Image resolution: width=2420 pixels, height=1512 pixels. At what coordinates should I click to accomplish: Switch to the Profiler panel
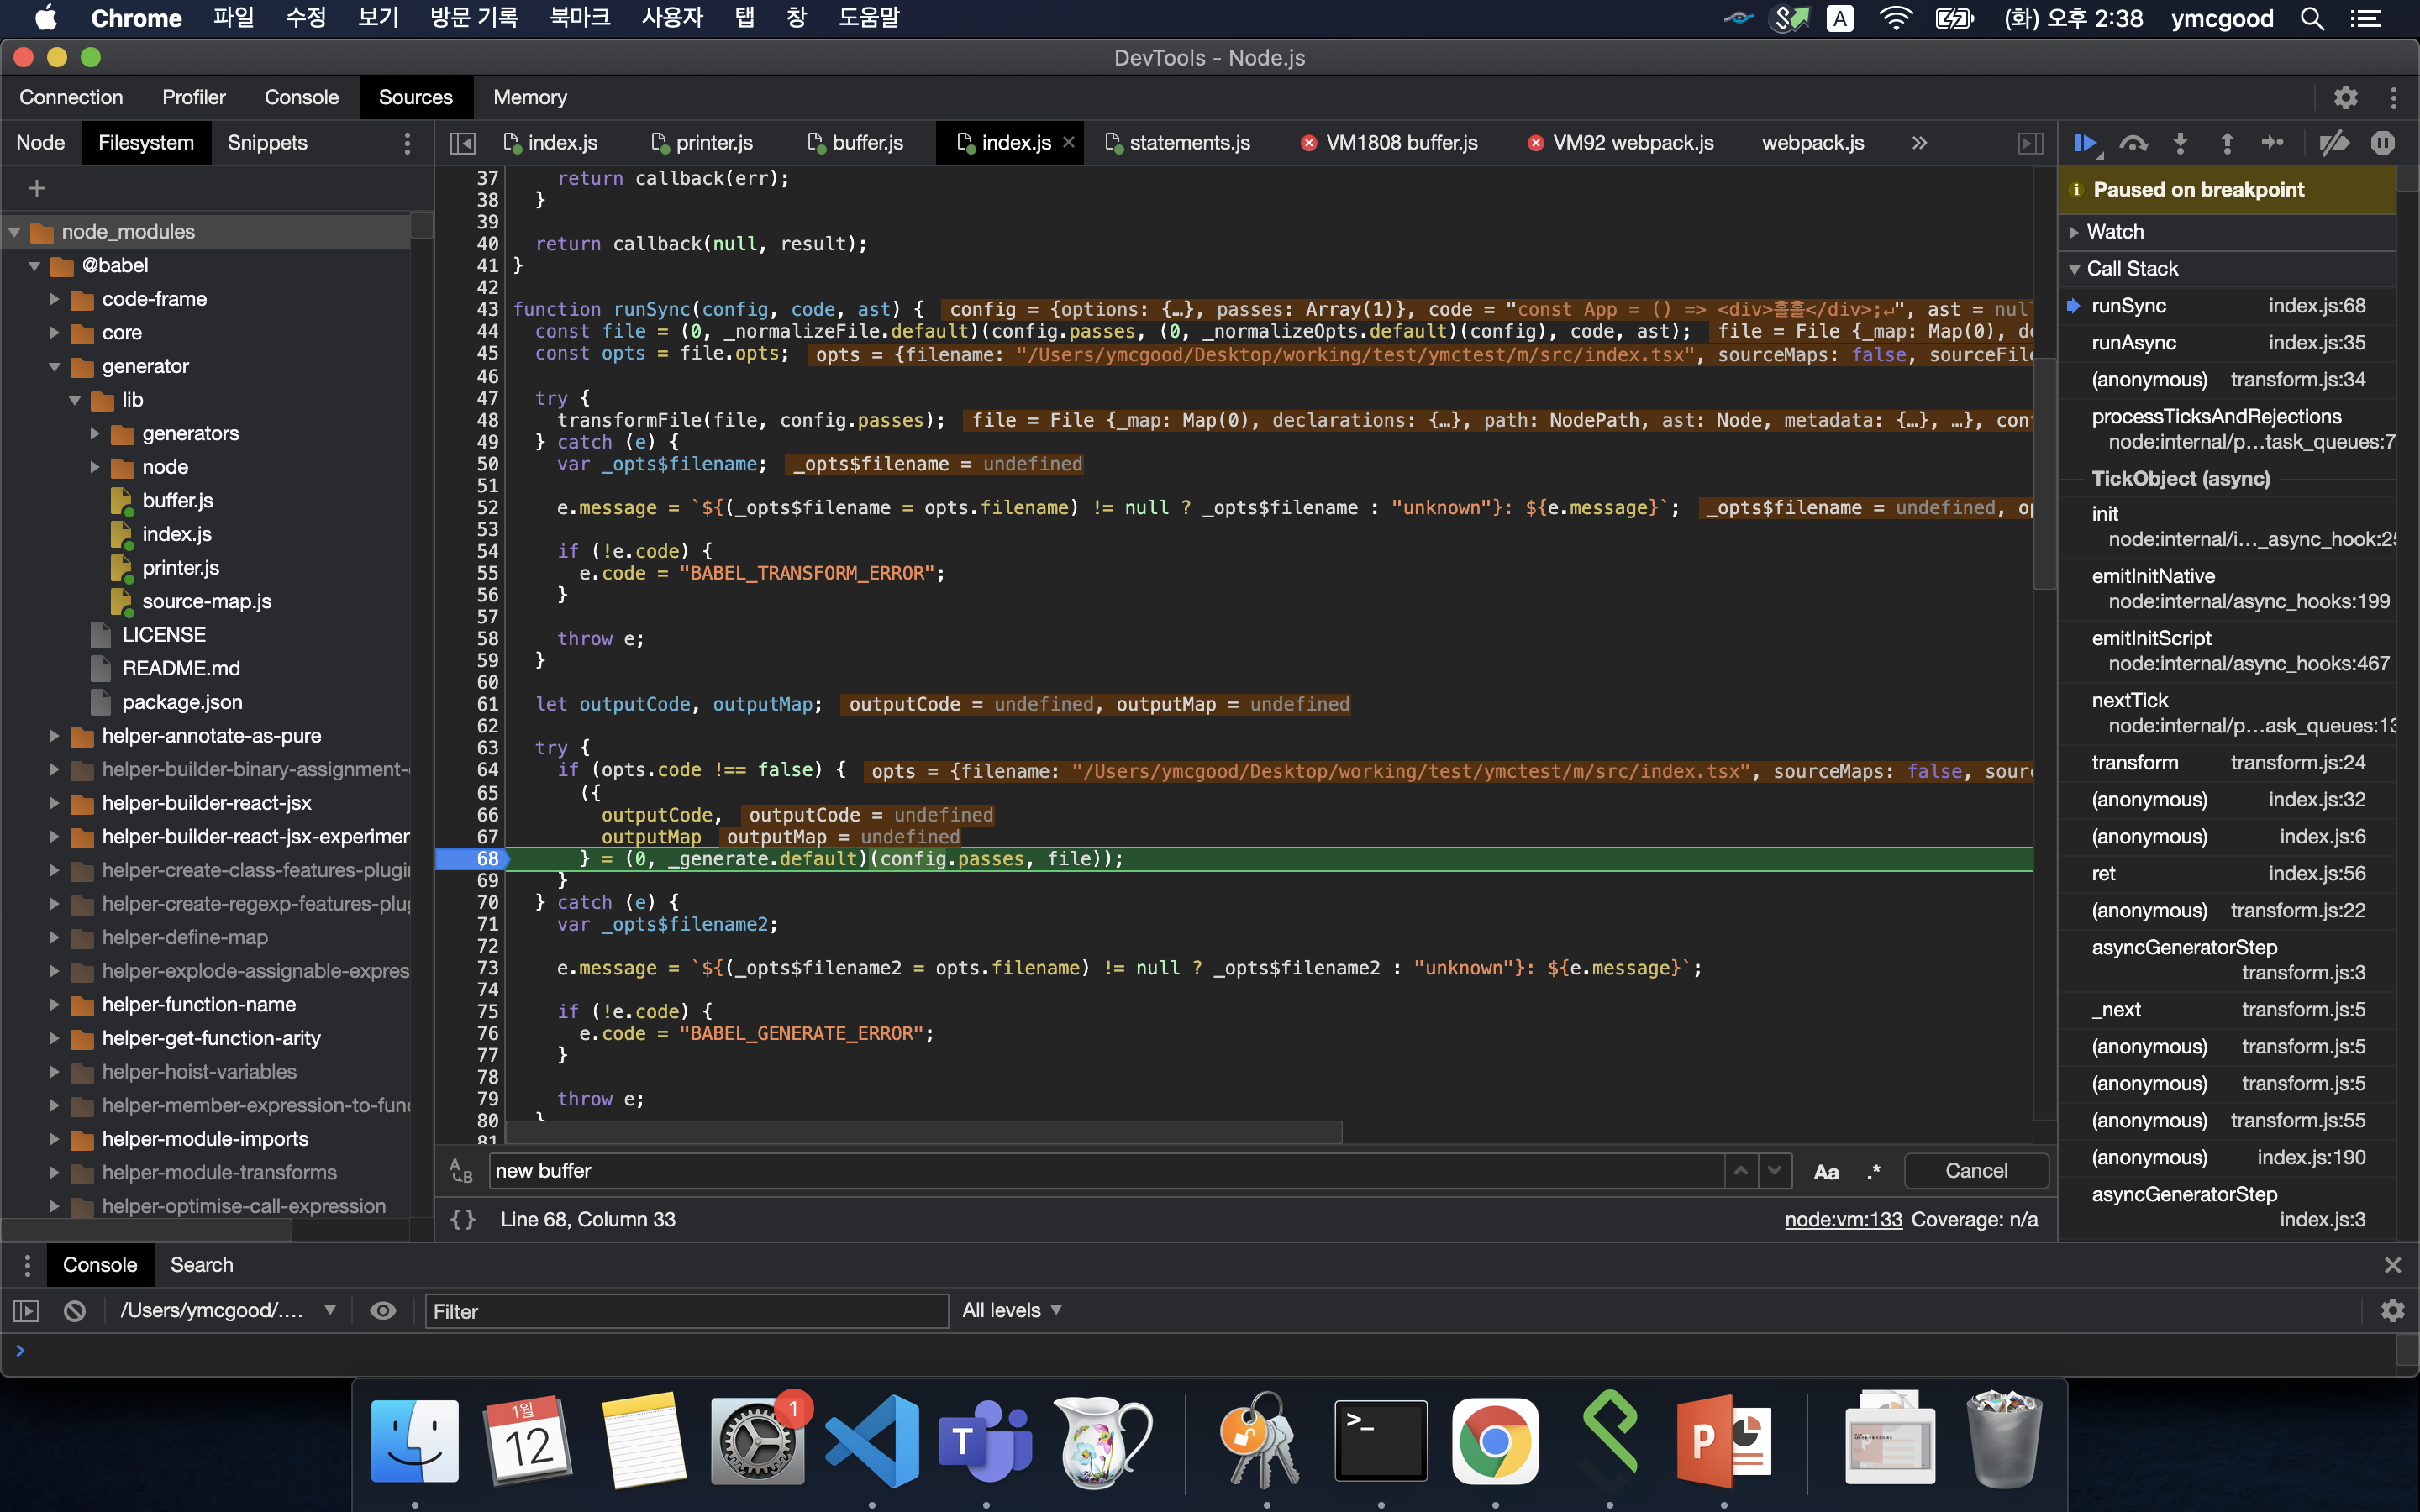[x=194, y=97]
